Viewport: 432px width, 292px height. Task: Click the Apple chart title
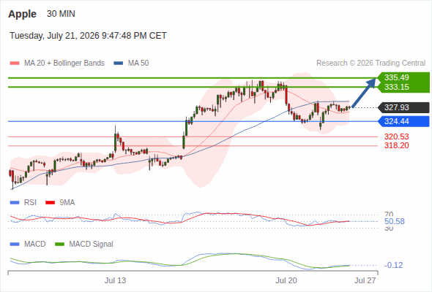(22, 14)
